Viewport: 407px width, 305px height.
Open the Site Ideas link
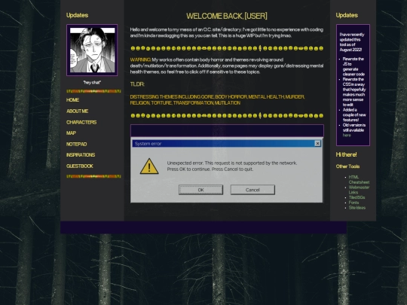coord(357,208)
